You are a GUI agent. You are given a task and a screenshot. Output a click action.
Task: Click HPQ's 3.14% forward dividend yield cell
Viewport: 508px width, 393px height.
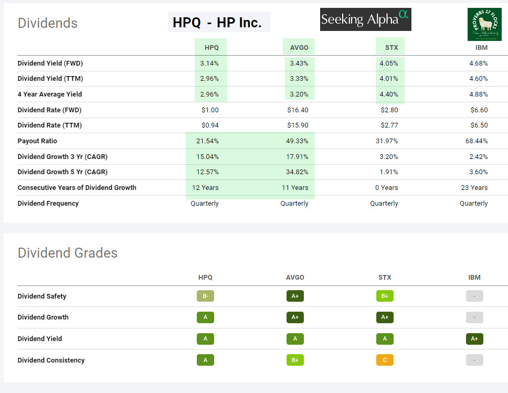tap(209, 63)
